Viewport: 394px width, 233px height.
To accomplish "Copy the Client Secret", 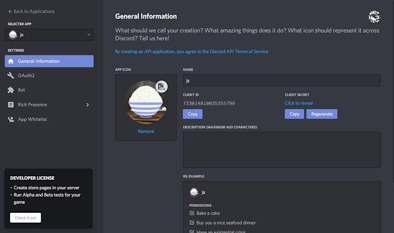I will pos(294,114).
